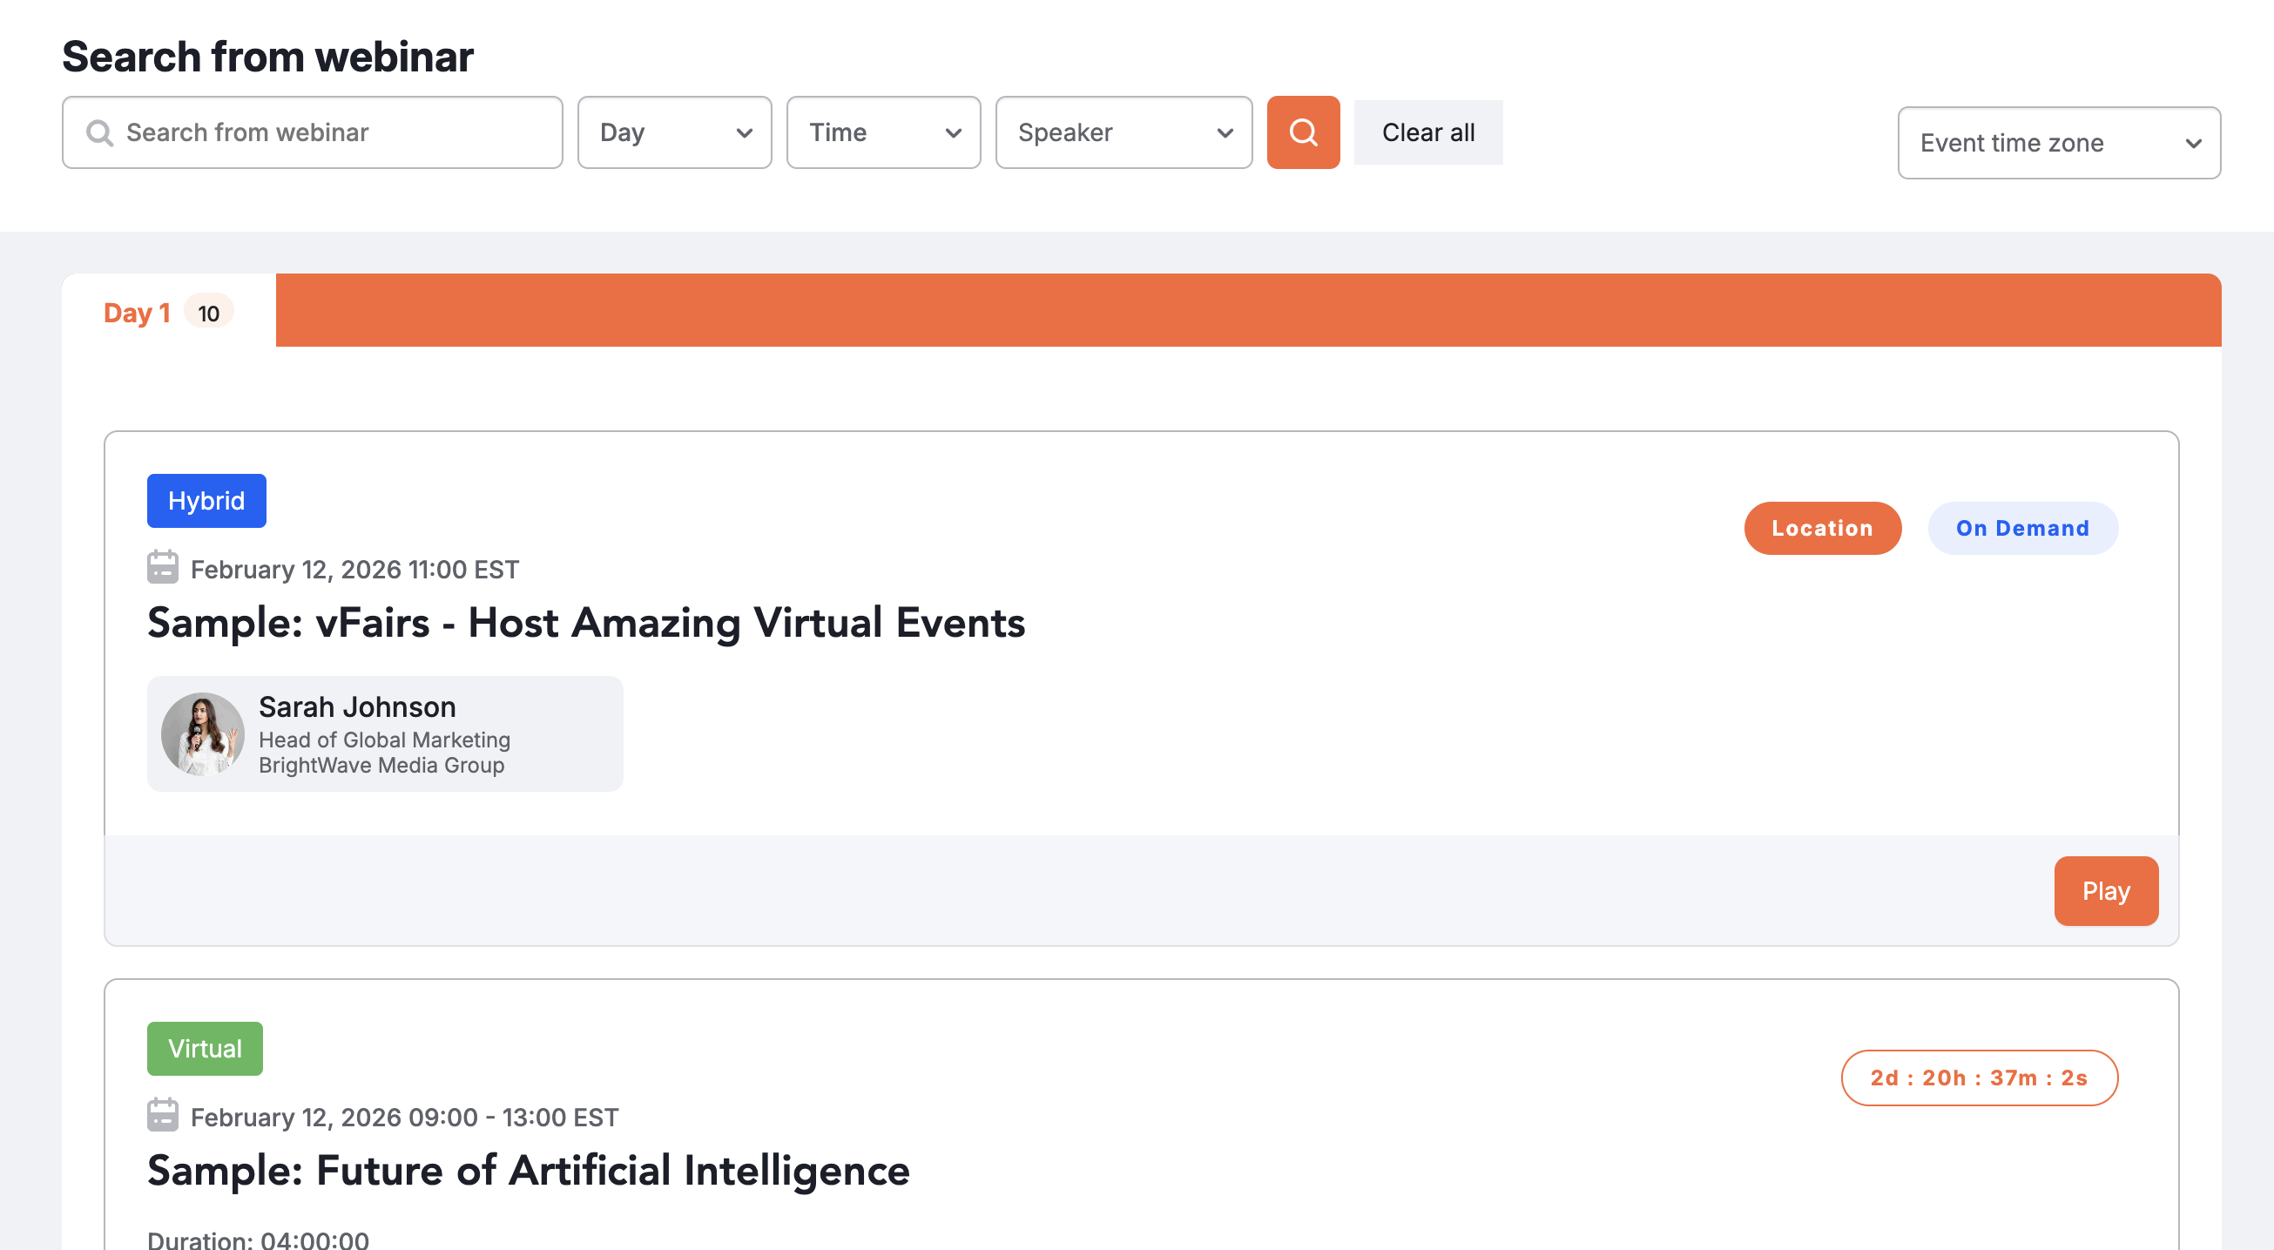Open the Speaker filter dropdown
Viewport: 2274px width, 1250px height.
1123,132
